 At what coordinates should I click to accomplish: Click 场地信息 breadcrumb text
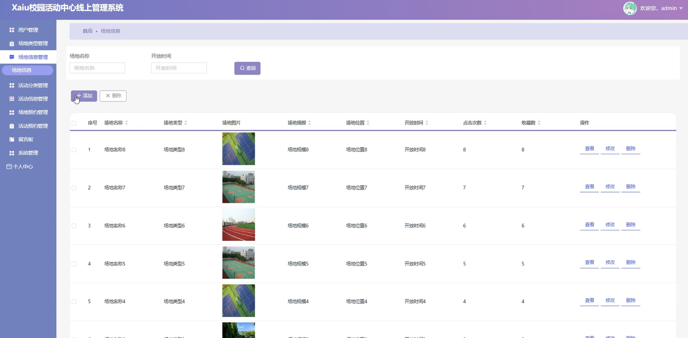(110, 31)
